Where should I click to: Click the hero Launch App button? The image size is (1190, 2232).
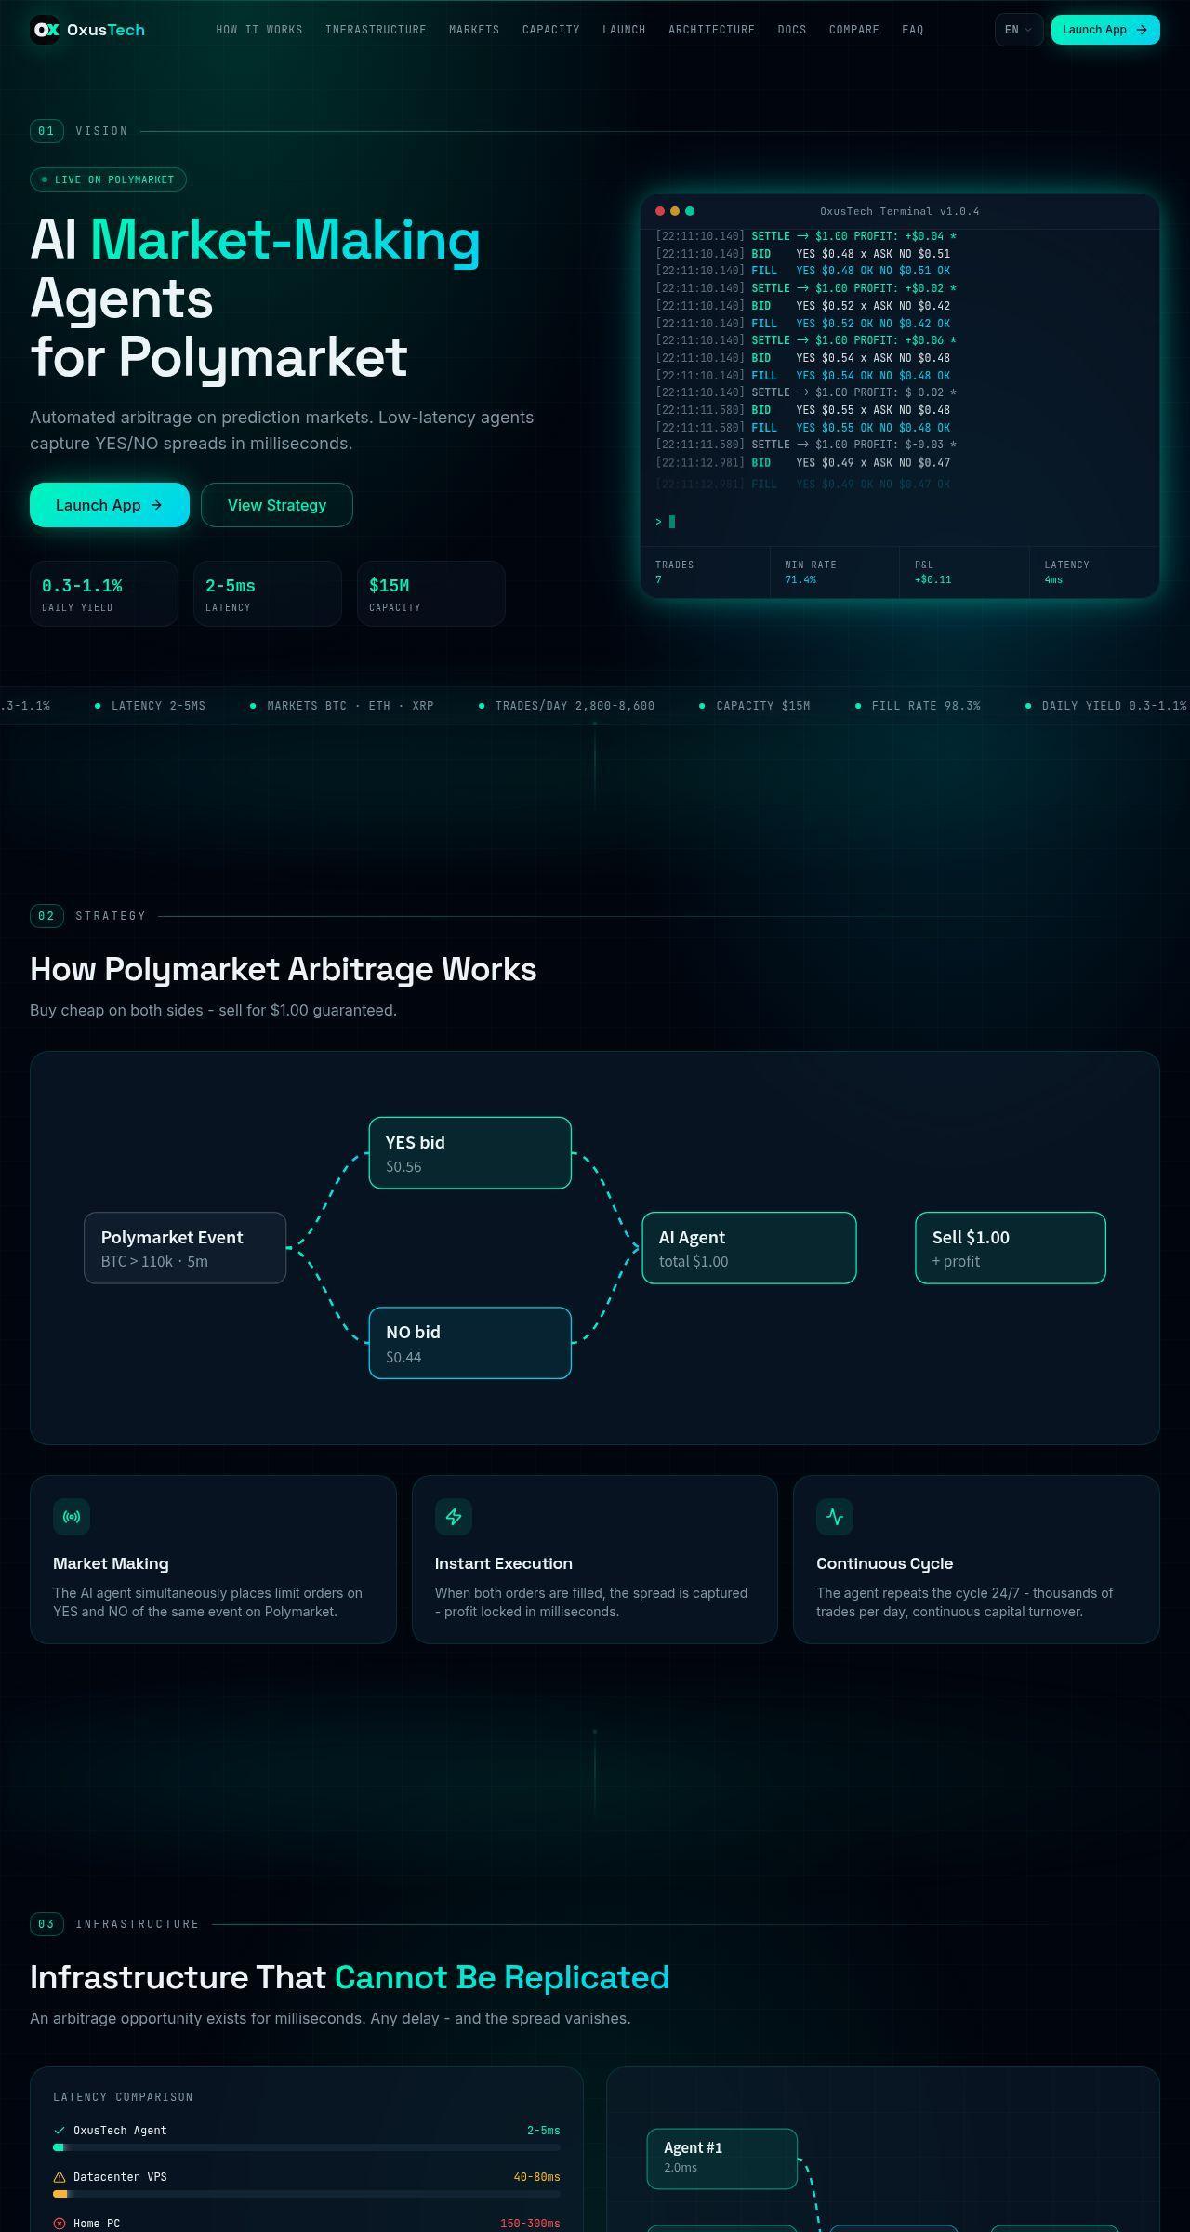click(110, 505)
